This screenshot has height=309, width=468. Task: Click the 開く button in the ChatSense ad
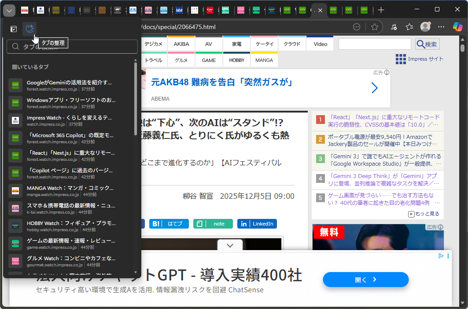pos(365,280)
